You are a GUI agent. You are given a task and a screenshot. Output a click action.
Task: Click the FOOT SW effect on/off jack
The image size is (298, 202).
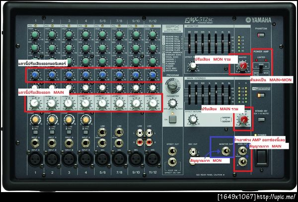tap(172, 162)
